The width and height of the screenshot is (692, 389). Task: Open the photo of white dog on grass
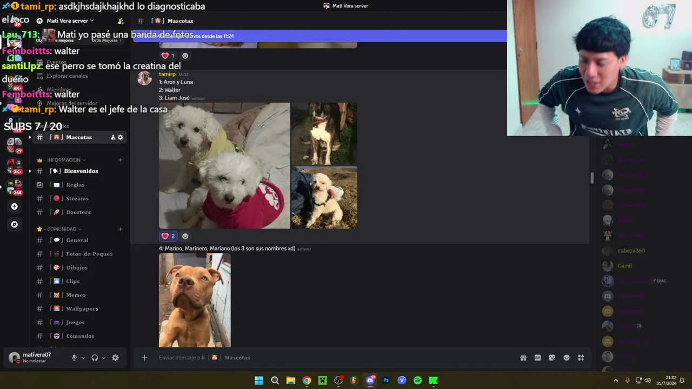324,198
